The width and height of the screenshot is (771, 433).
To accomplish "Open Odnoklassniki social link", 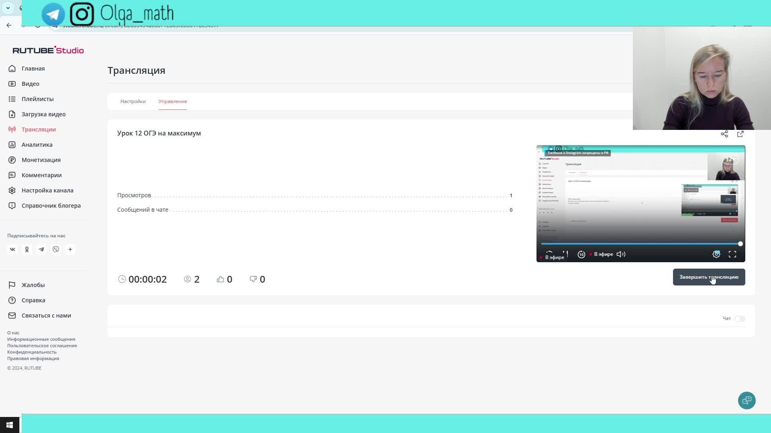I will (x=27, y=249).
